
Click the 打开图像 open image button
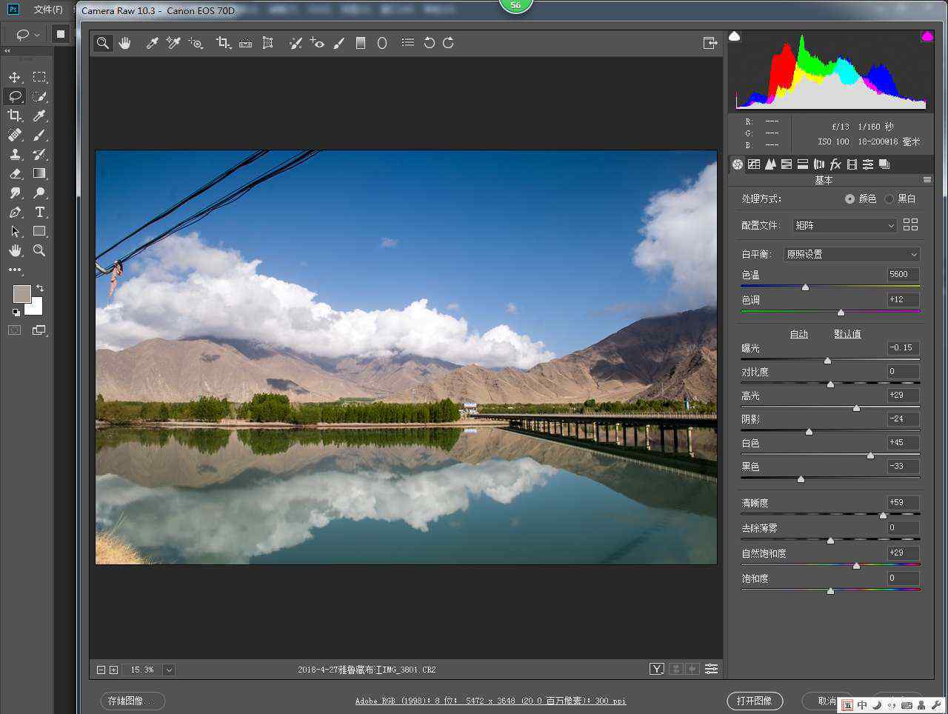tap(755, 701)
